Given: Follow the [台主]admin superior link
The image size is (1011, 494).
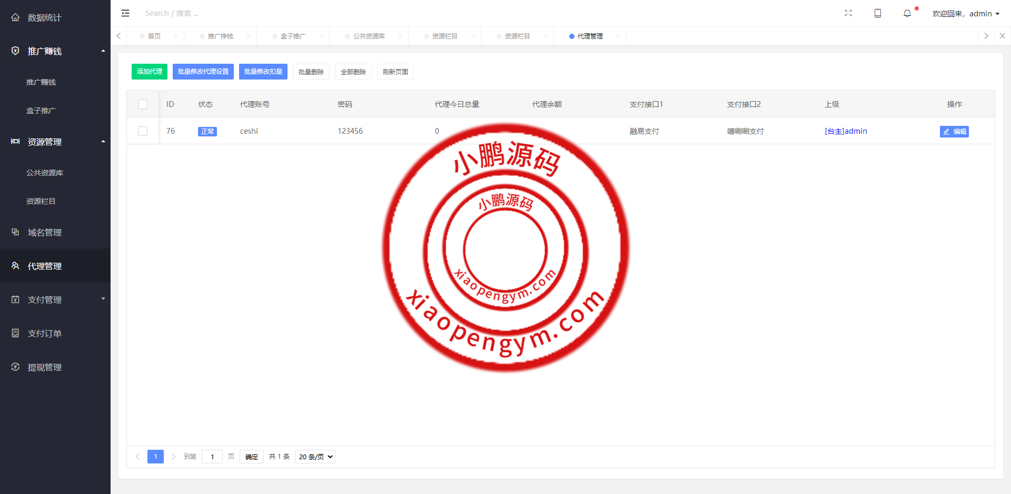Looking at the screenshot, I should click(846, 131).
